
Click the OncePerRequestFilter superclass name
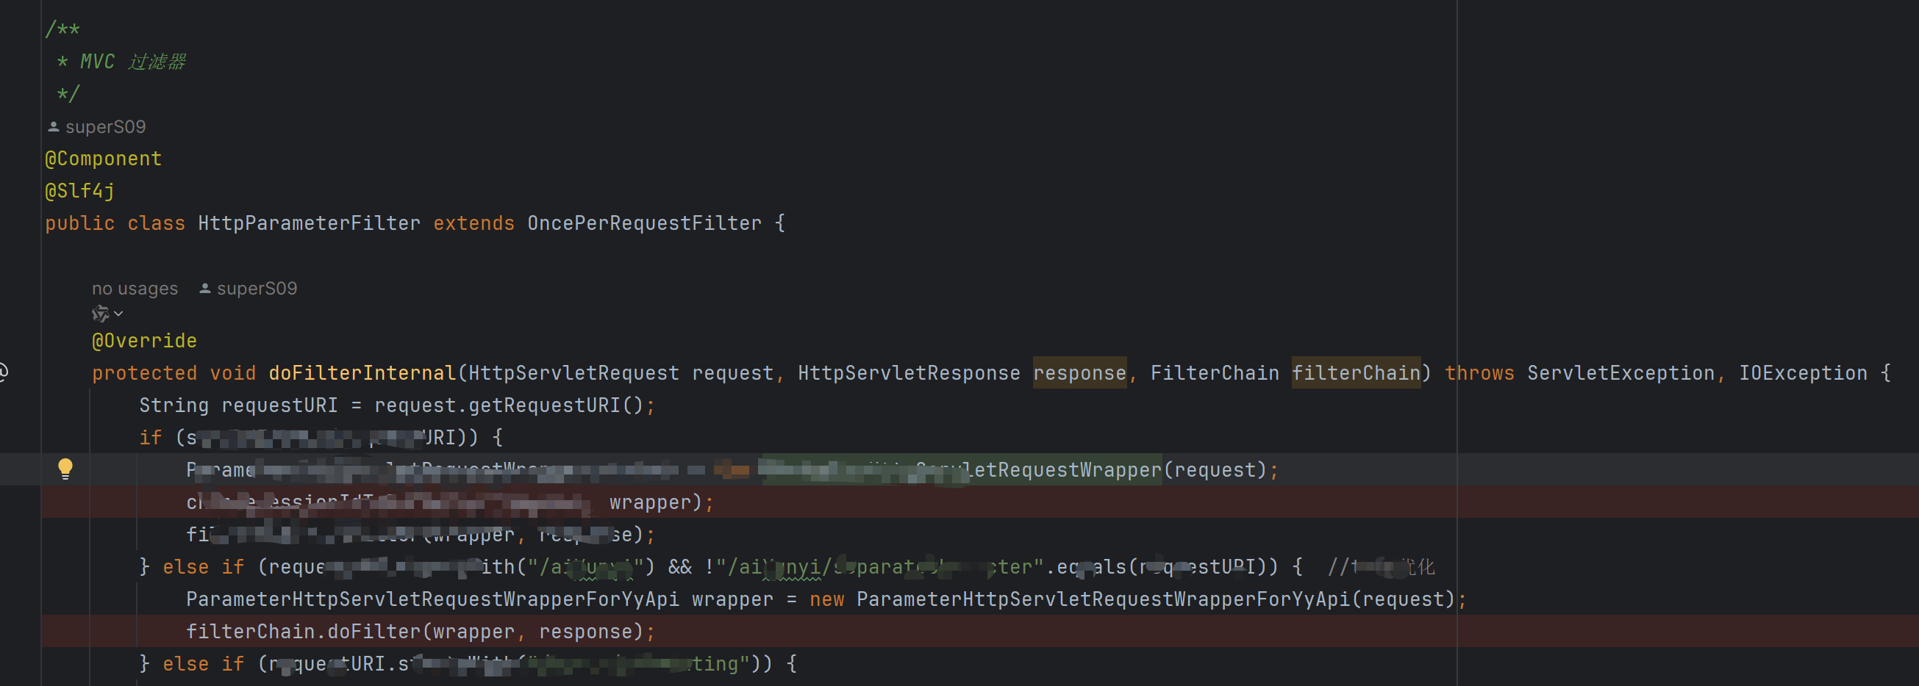[644, 223]
